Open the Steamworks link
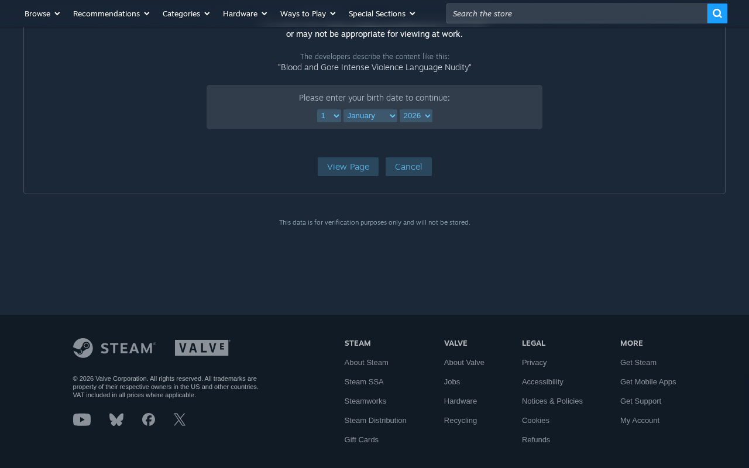Image resolution: width=749 pixels, height=468 pixels. (365, 401)
